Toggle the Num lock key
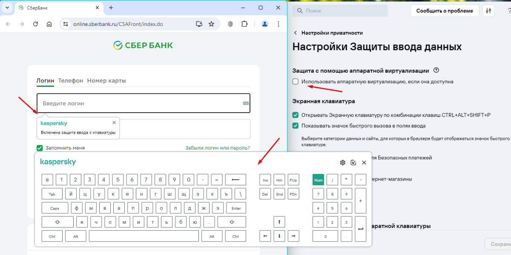 point(318,180)
